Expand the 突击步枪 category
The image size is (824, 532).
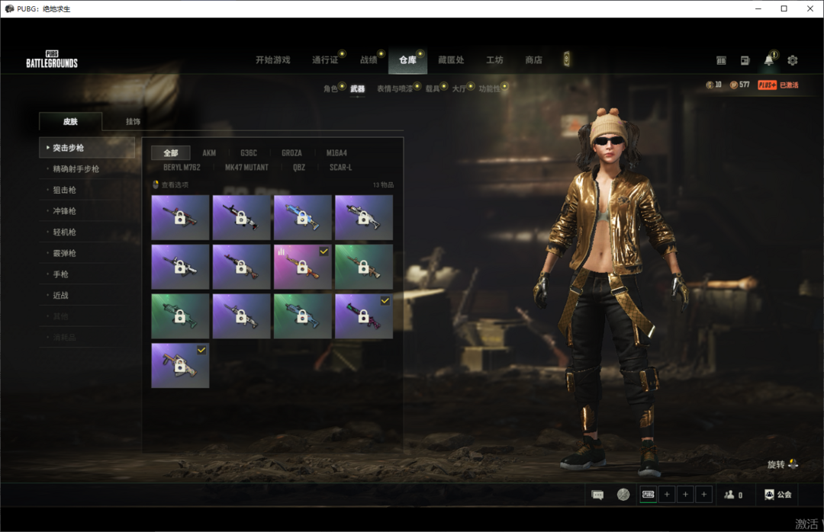(87, 148)
